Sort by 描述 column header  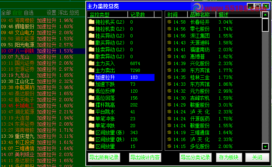pyautogui.click(x=238, y=15)
